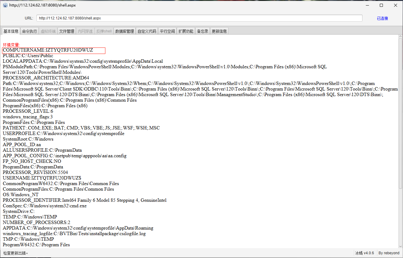
Task: Click the OS:Windows_NT entry
Action: (21, 195)
